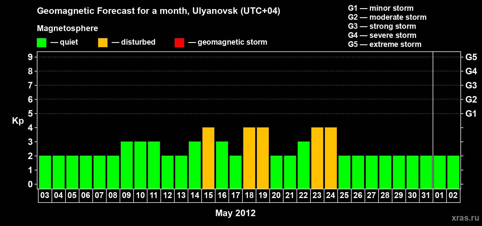Click the green bar for day 09
Screen dimensions: 482x226
click(x=127, y=165)
